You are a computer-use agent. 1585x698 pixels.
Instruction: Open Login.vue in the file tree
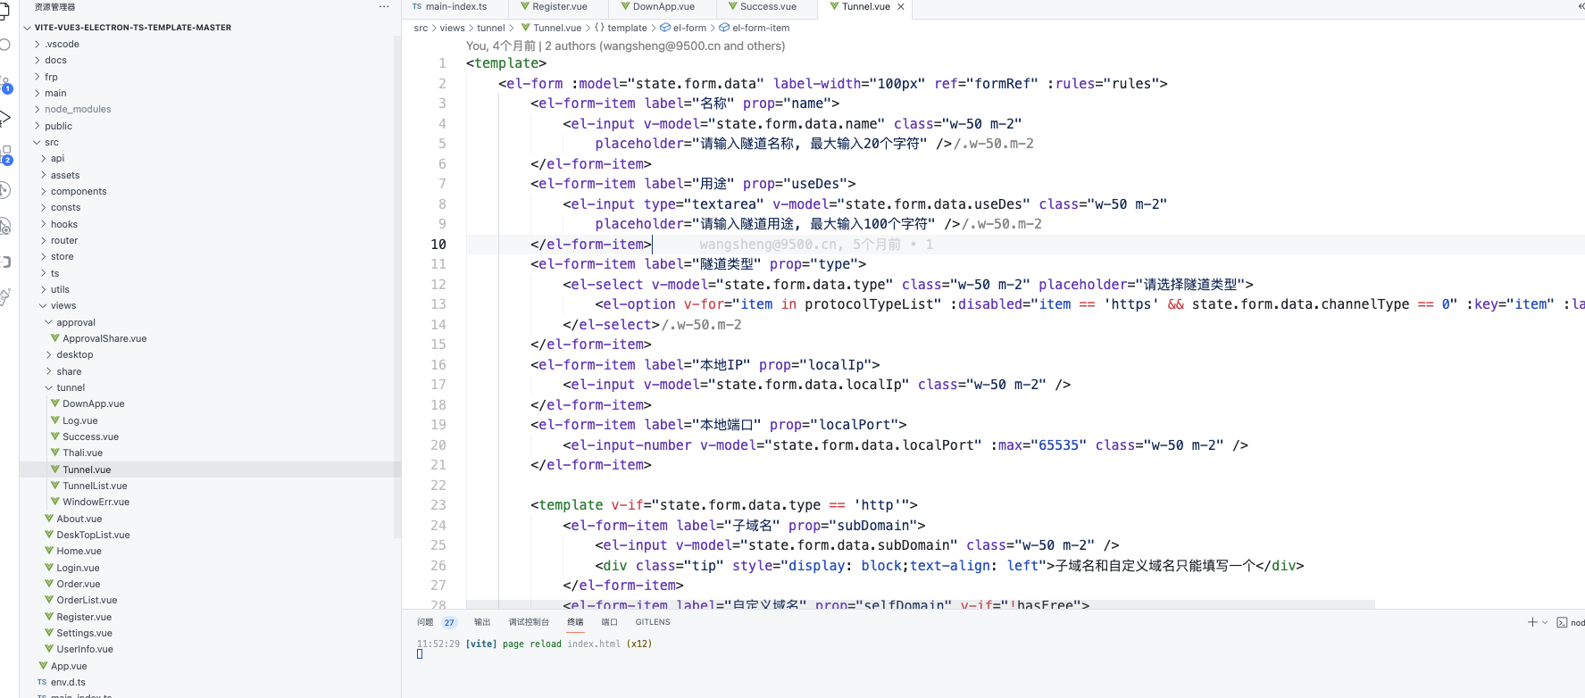[x=211, y=568]
